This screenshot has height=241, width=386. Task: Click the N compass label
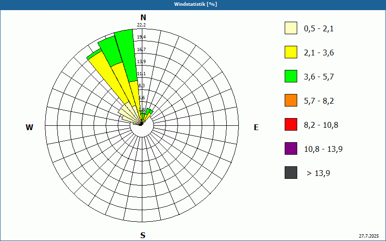tap(143, 17)
